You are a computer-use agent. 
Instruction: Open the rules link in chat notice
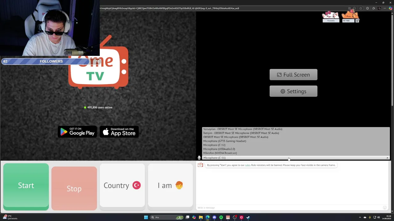(x=247, y=165)
